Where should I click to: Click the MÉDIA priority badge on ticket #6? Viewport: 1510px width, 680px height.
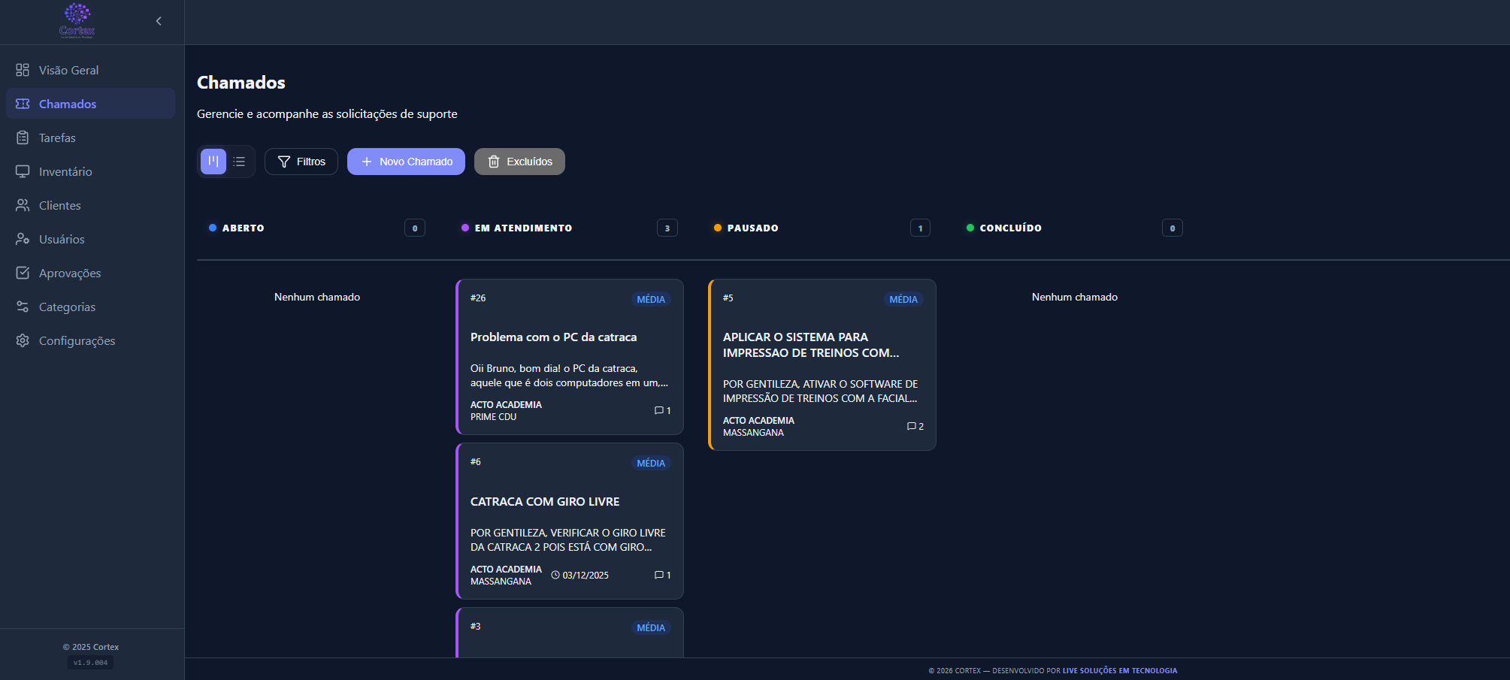coord(650,464)
